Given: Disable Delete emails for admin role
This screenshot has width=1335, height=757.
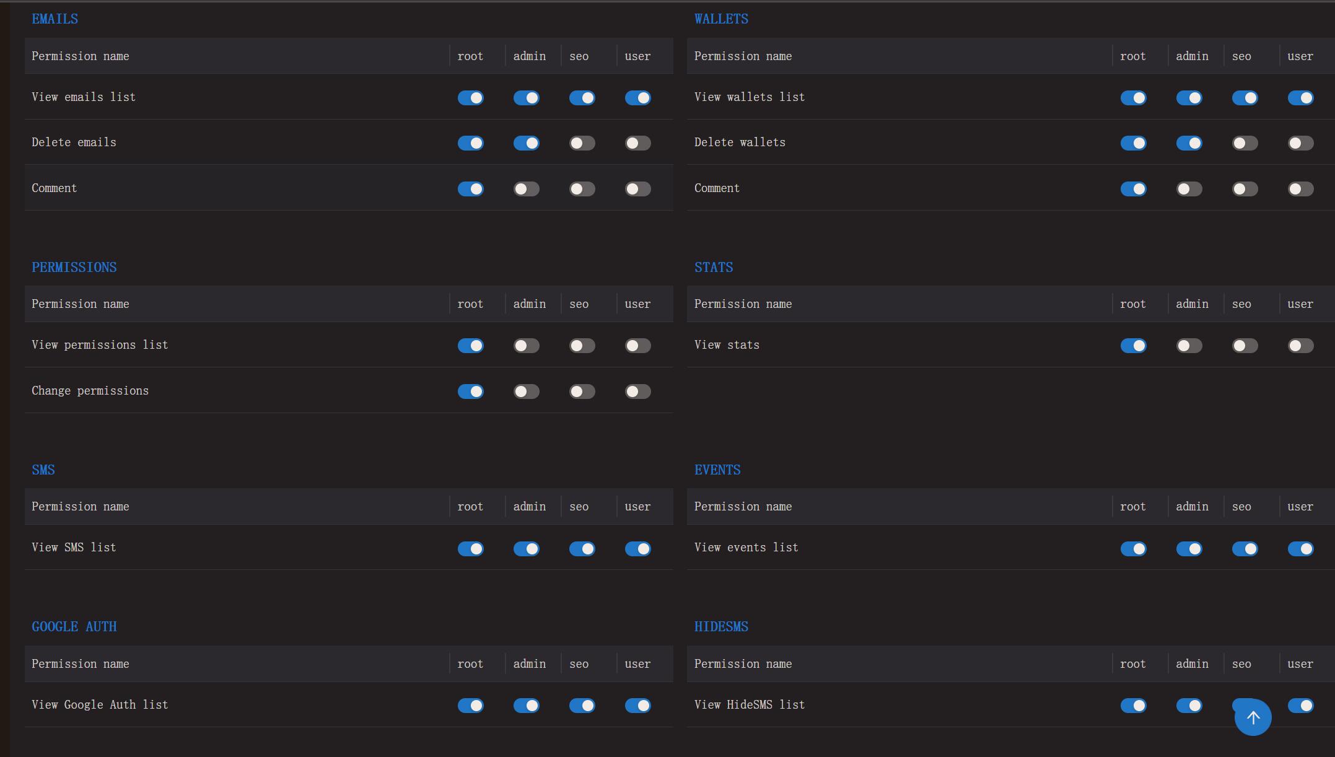Looking at the screenshot, I should tap(526, 143).
